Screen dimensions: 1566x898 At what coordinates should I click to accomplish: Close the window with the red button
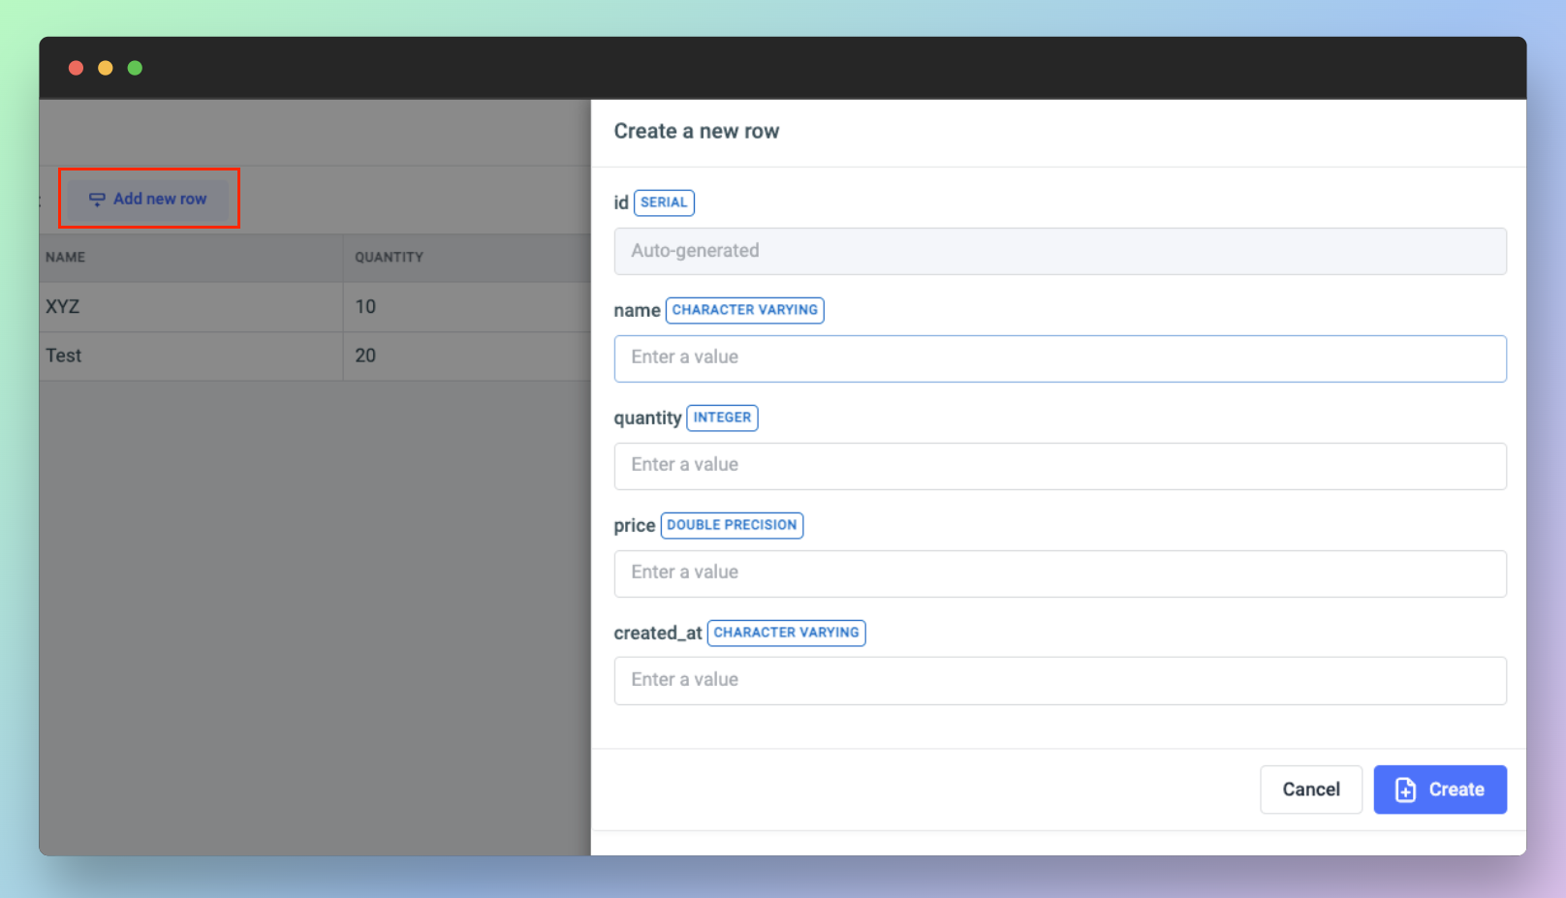pos(76,68)
